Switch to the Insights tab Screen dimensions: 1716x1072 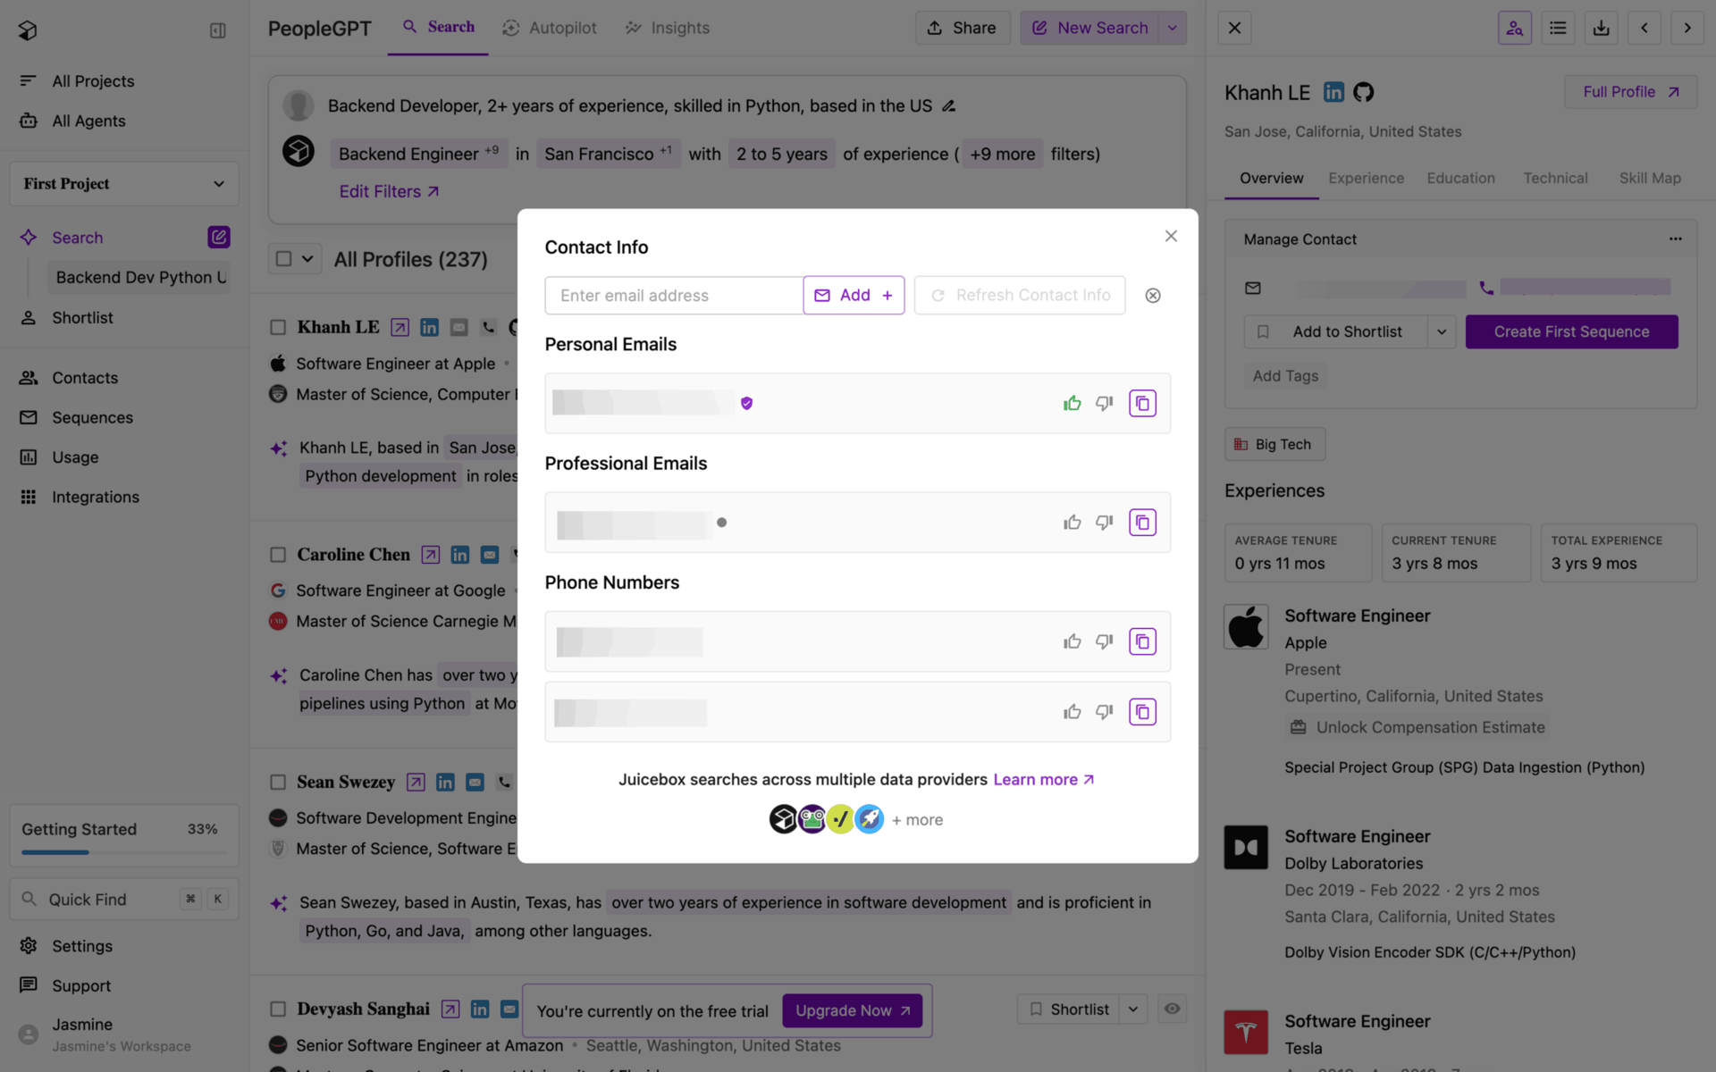667,28
